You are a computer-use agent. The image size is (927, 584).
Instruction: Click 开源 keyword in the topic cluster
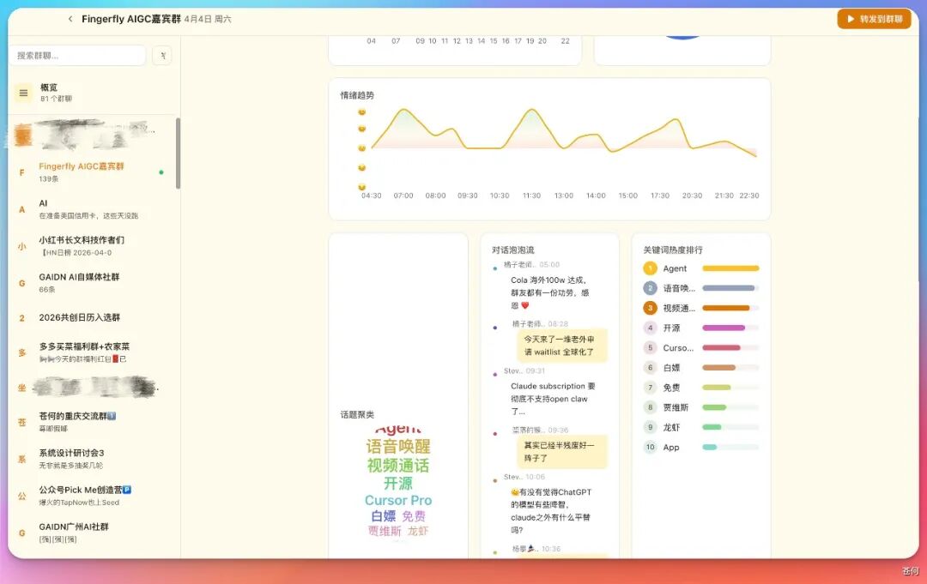point(398,483)
